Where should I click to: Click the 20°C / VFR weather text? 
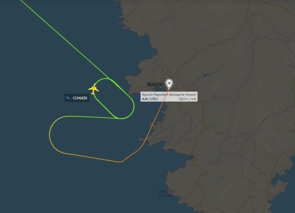[189, 99]
